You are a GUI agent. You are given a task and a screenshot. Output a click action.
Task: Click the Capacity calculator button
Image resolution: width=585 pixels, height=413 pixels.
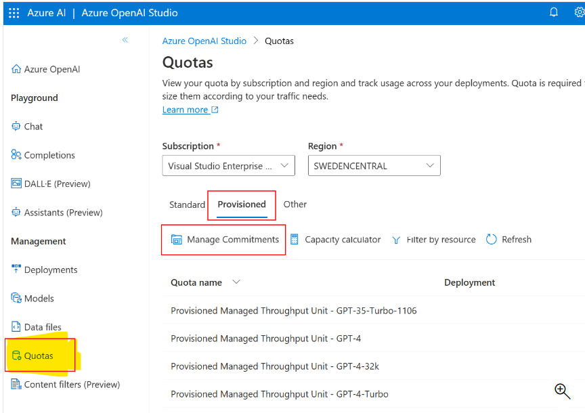(x=335, y=240)
